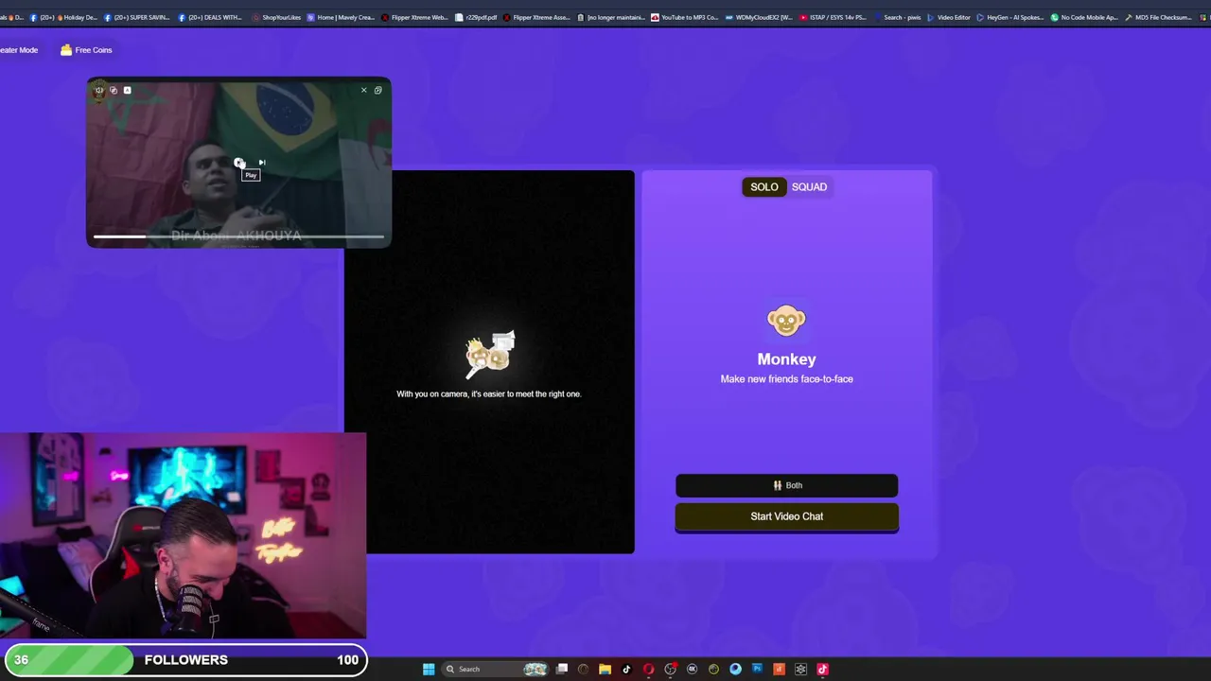The image size is (1211, 681).
Task: Click the Monkey face logo
Action: 786,321
